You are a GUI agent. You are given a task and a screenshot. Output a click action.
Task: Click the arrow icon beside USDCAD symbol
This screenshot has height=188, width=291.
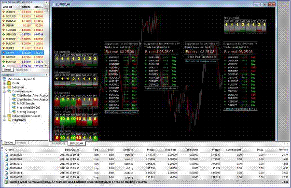point(3,34)
